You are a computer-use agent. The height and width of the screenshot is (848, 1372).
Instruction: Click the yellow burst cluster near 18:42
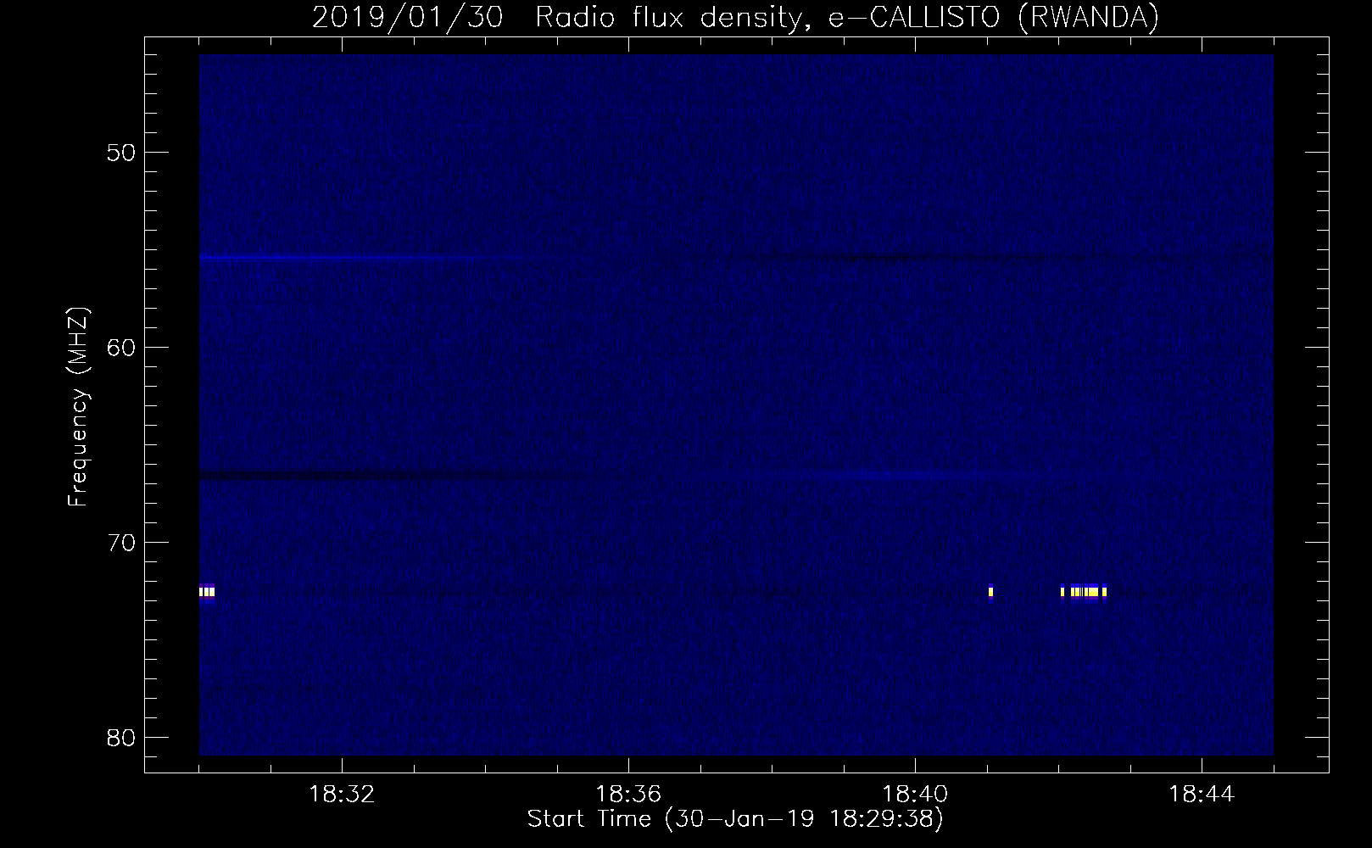click(x=1084, y=591)
